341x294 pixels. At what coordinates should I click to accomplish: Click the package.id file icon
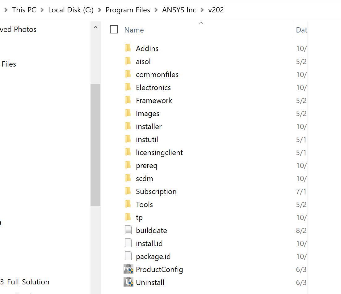(x=128, y=256)
